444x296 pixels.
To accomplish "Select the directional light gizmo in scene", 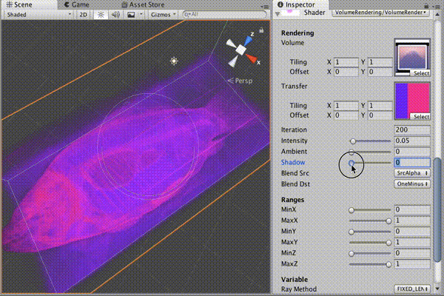I will point(174,61).
